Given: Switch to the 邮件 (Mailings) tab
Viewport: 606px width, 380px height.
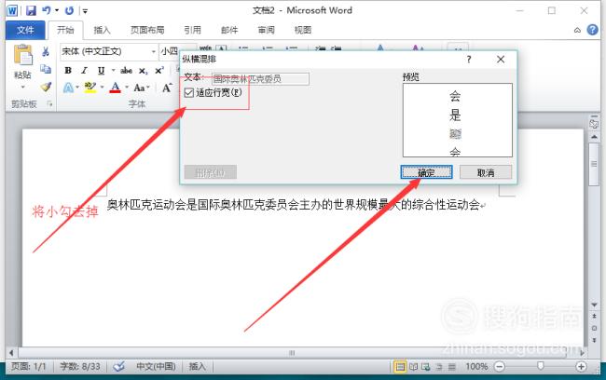Looking at the screenshot, I should 229,30.
